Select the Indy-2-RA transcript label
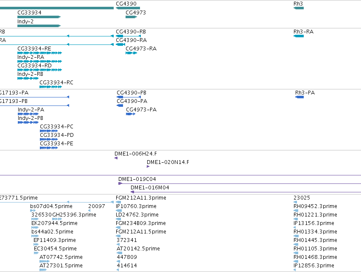361x272 pixels. pos(31,57)
